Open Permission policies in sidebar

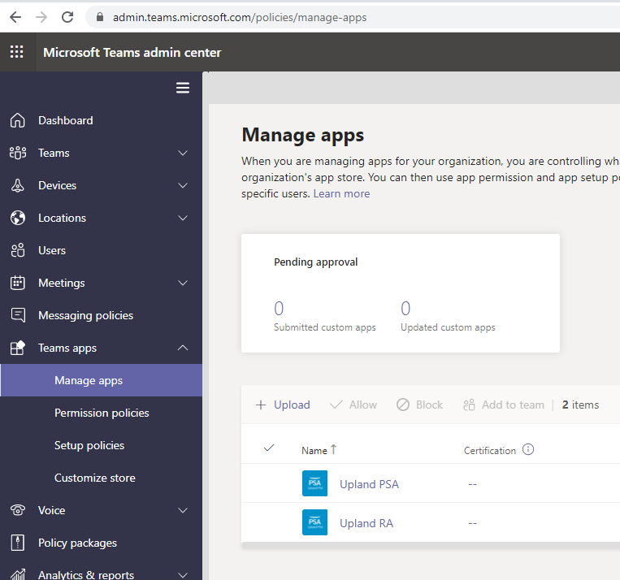point(102,413)
